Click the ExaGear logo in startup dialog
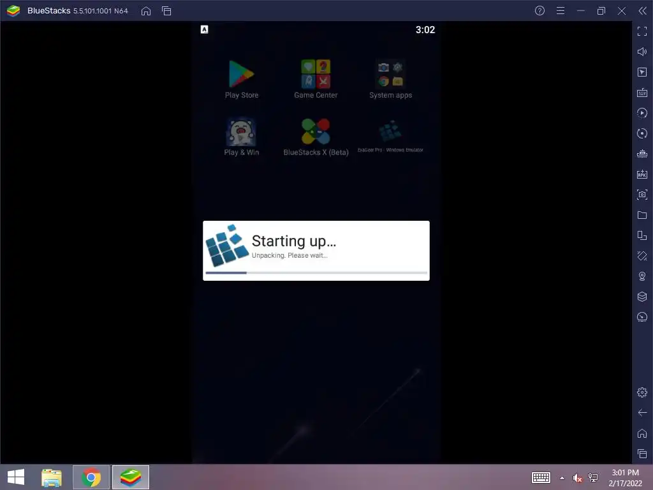This screenshot has width=653, height=490. (x=227, y=246)
